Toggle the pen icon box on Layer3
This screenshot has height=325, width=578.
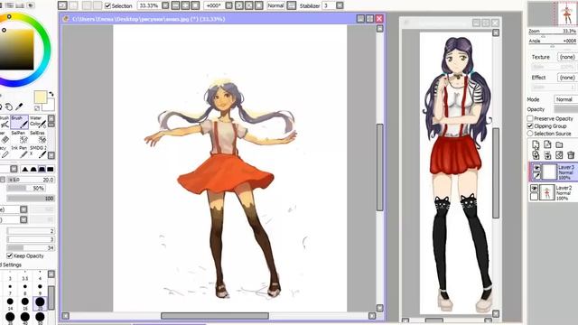[536, 176]
